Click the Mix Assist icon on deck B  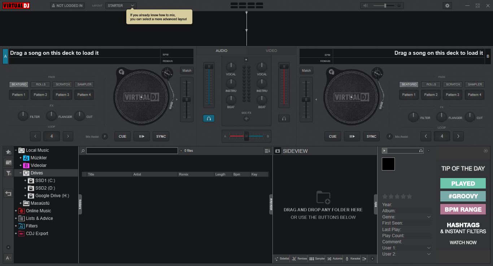pos(390,136)
